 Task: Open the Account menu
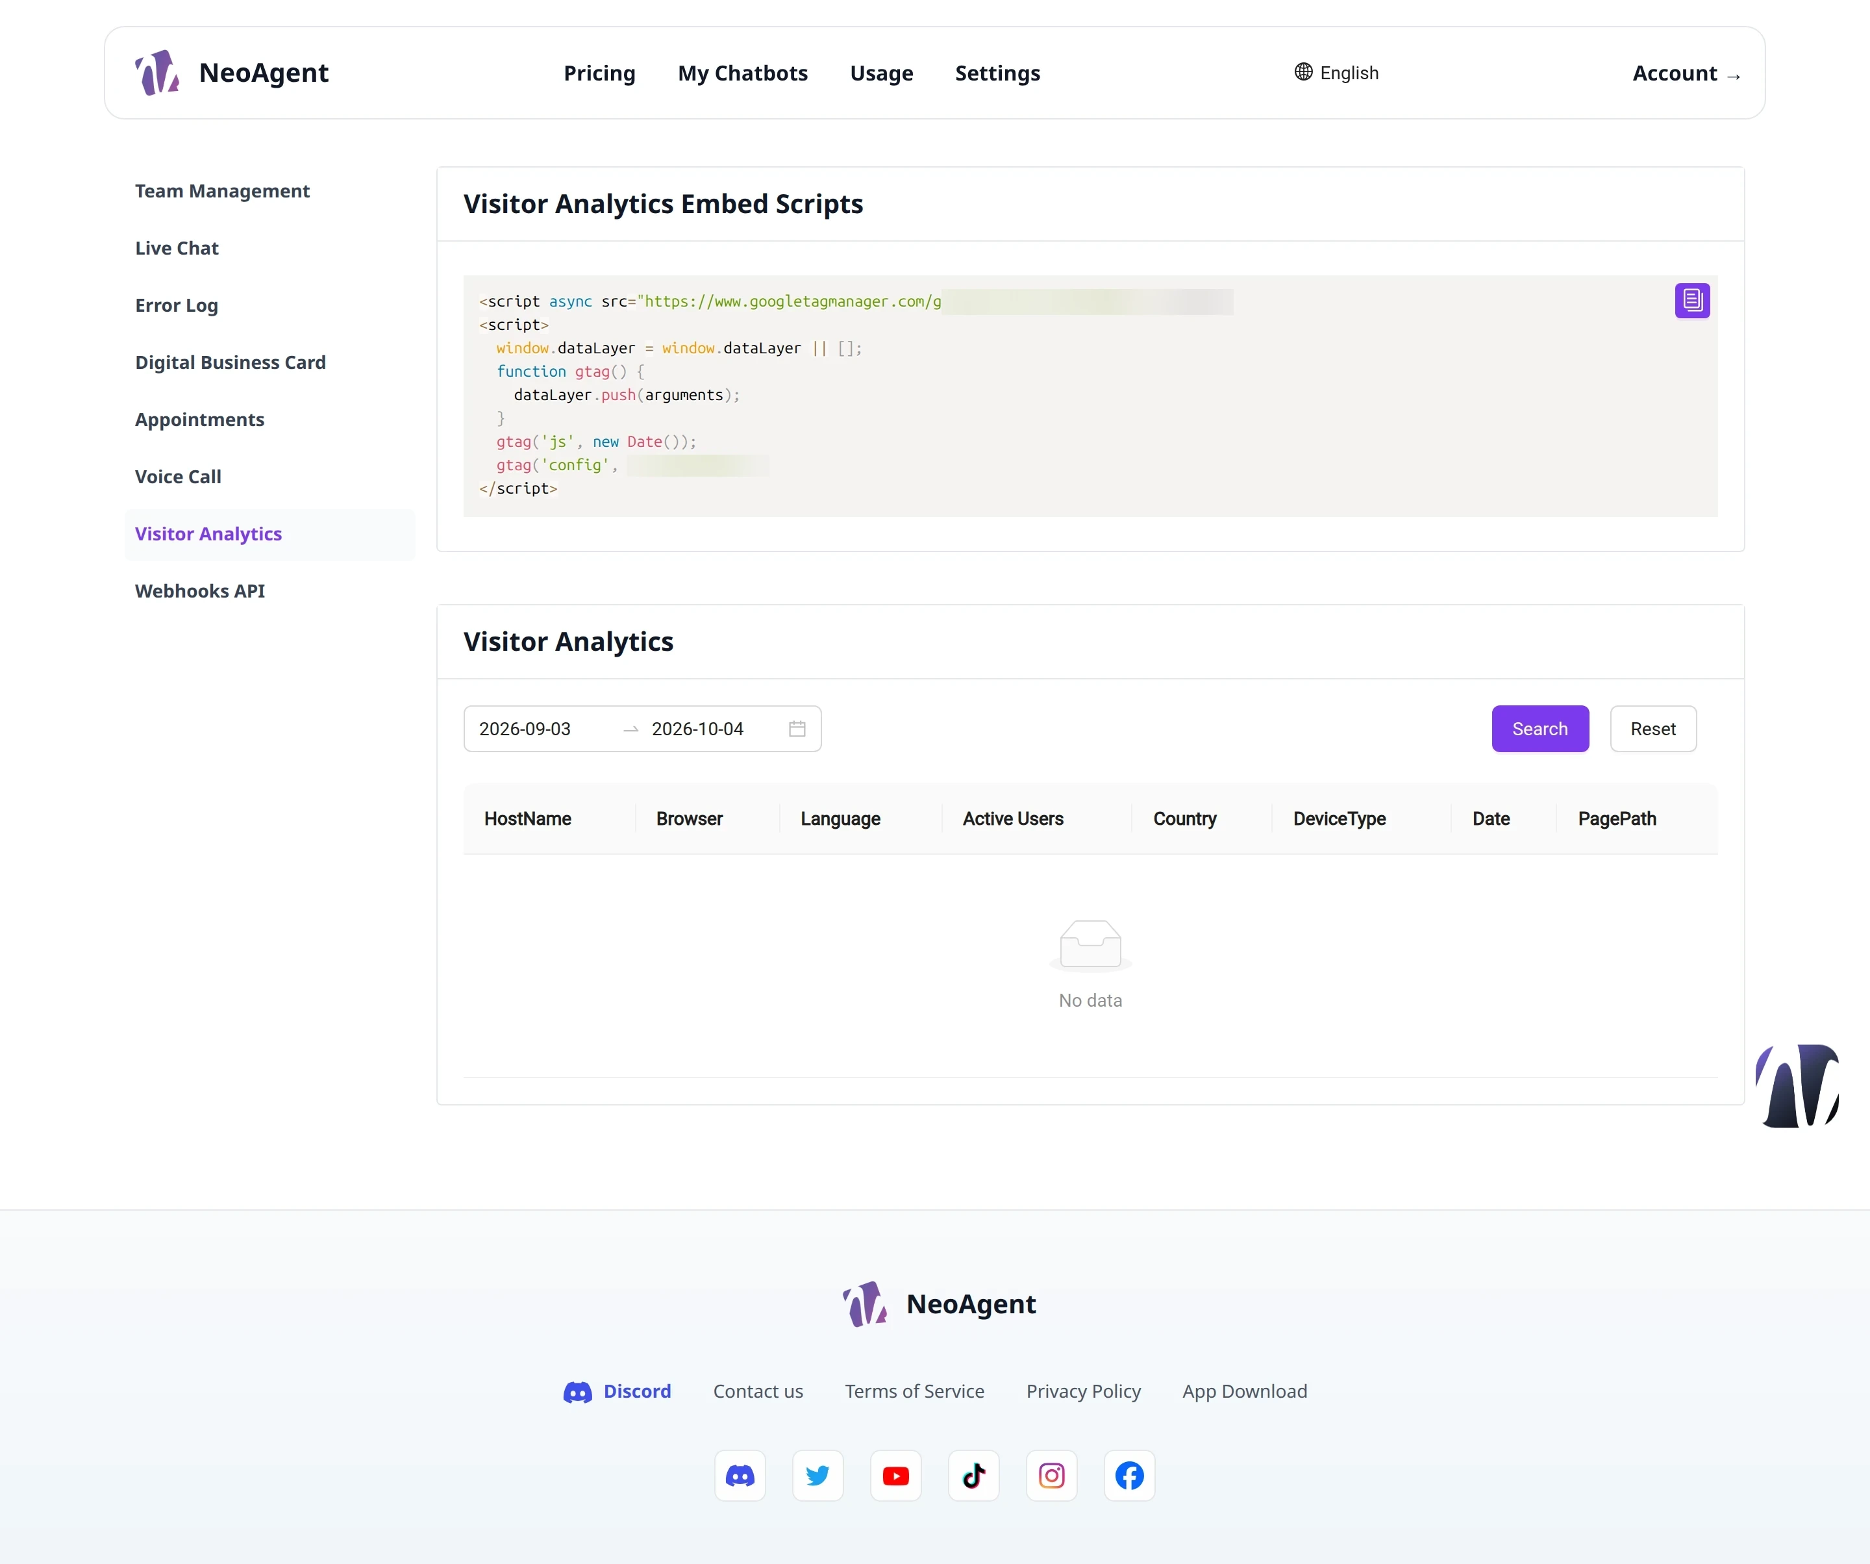pos(1686,74)
